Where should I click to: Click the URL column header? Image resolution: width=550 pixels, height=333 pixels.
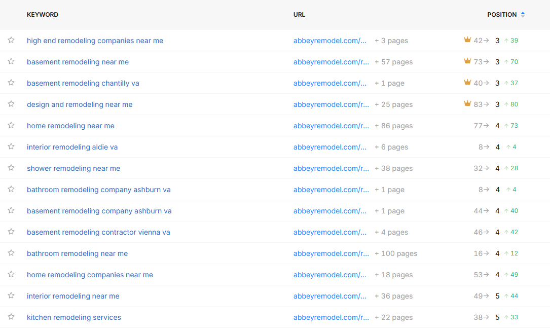click(x=299, y=15)
